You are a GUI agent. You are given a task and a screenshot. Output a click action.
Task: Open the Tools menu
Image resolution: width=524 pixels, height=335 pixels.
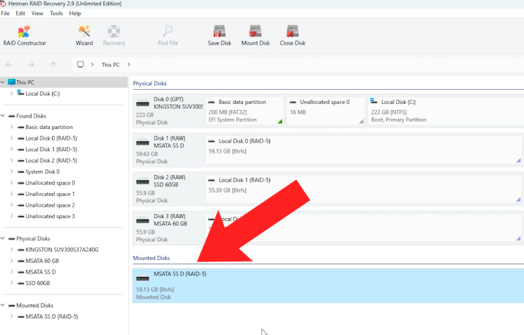56,14
